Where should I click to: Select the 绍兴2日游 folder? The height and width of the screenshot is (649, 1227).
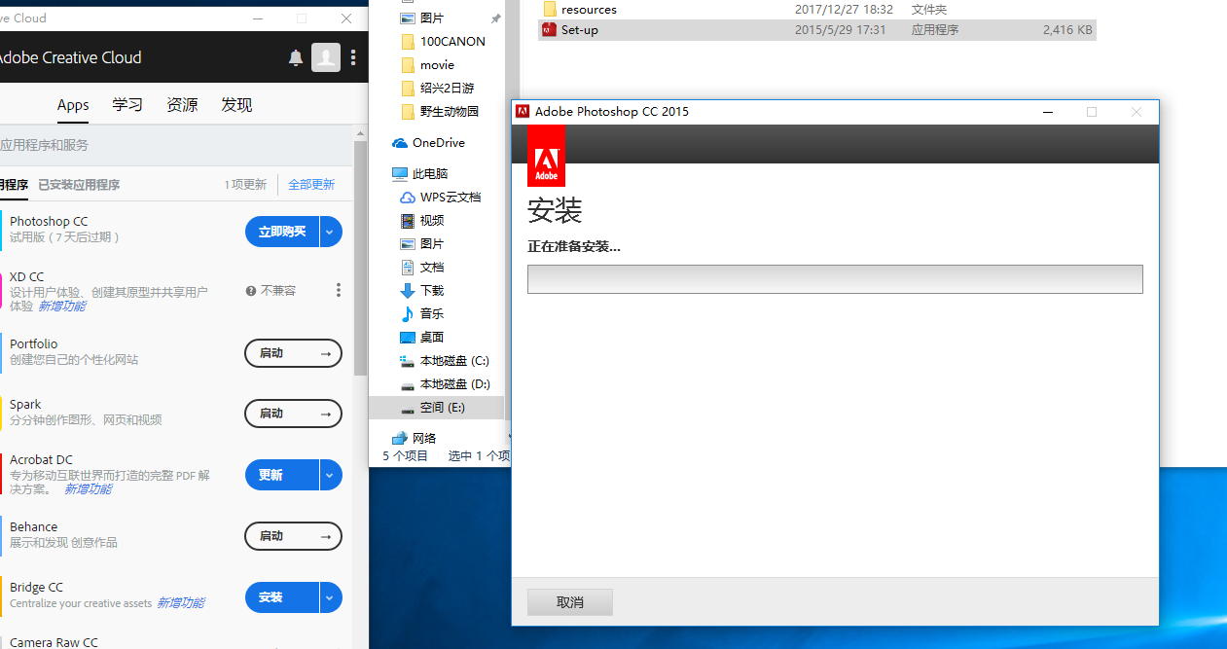pos(448,89)
